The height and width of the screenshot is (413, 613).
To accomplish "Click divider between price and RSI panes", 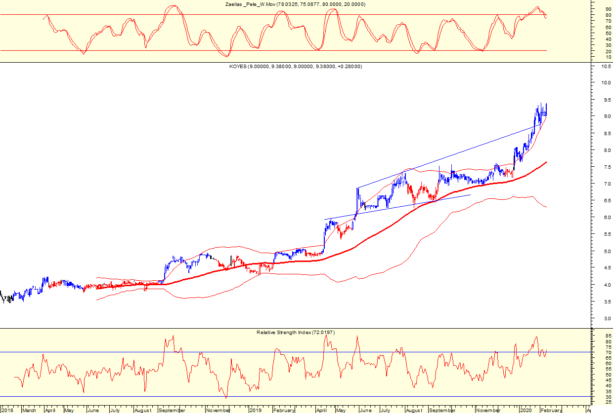I will tap(297, 328).
